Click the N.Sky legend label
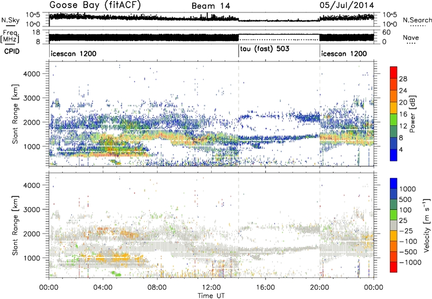Viewport: 432px width, 299px height. click(10, 20)
